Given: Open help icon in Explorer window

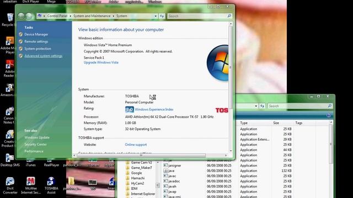Looking at the screenshot, I should [x=329, y=116].
